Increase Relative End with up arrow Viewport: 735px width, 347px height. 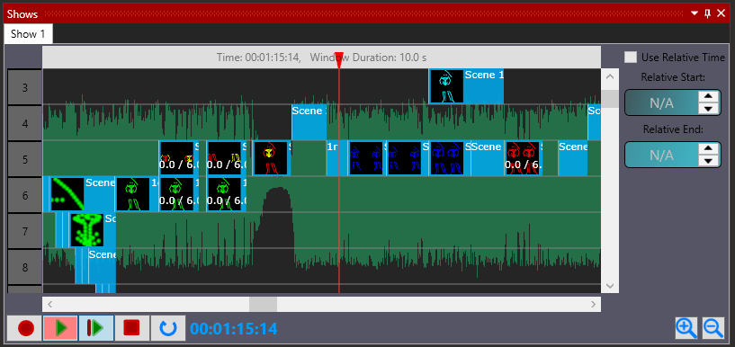click(708, 148)
